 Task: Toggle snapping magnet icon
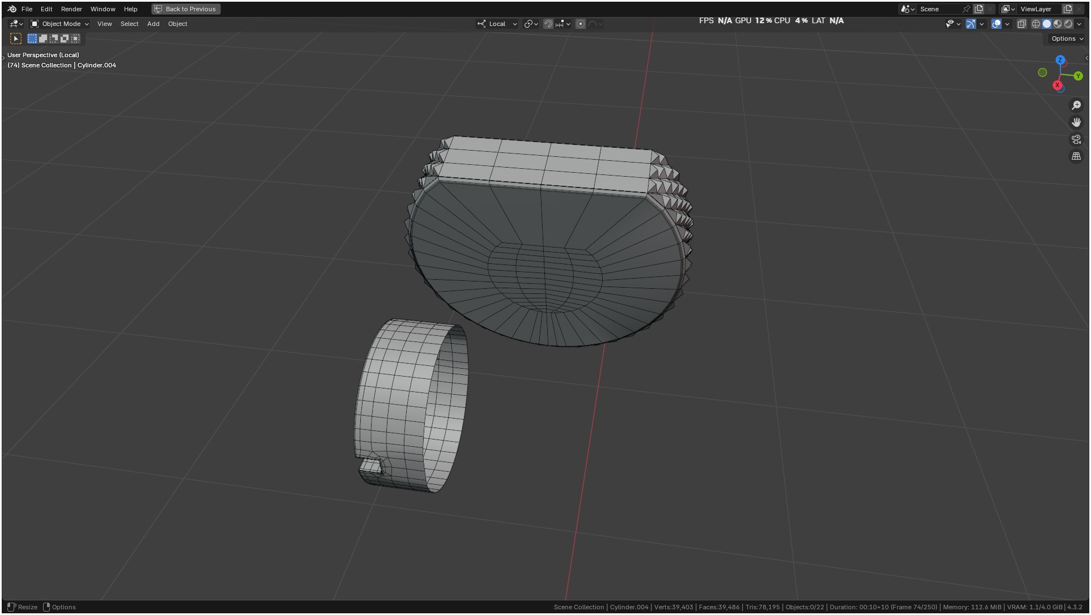548,24
